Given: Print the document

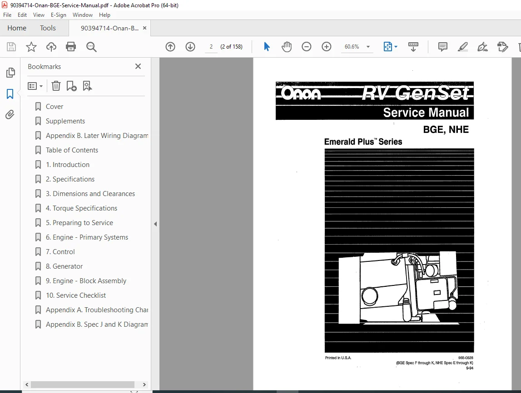Looking at the screenshot, I should 71,47.
